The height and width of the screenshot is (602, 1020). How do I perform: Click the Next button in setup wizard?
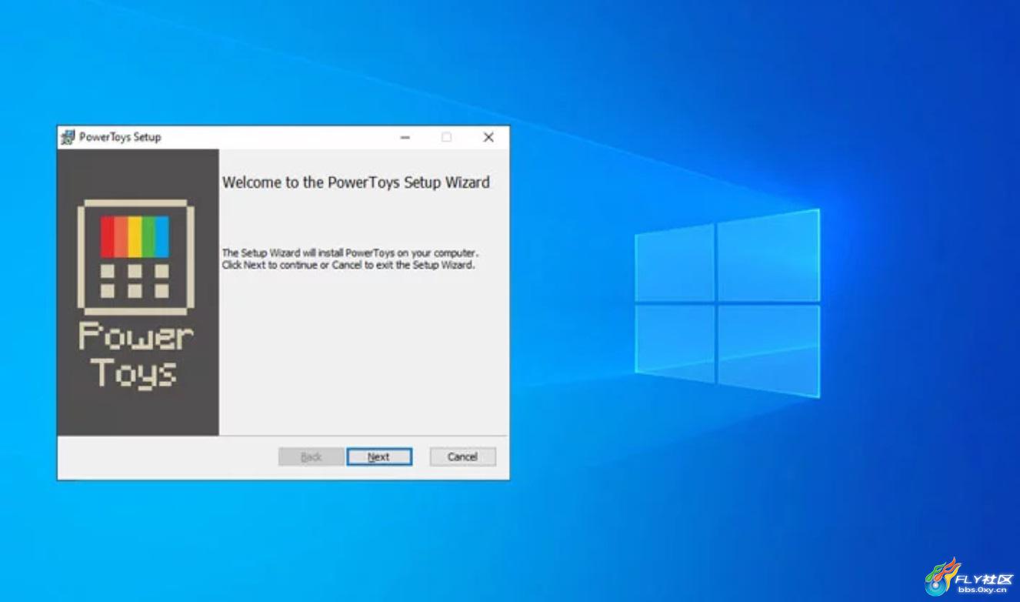[x=378, y=457]
